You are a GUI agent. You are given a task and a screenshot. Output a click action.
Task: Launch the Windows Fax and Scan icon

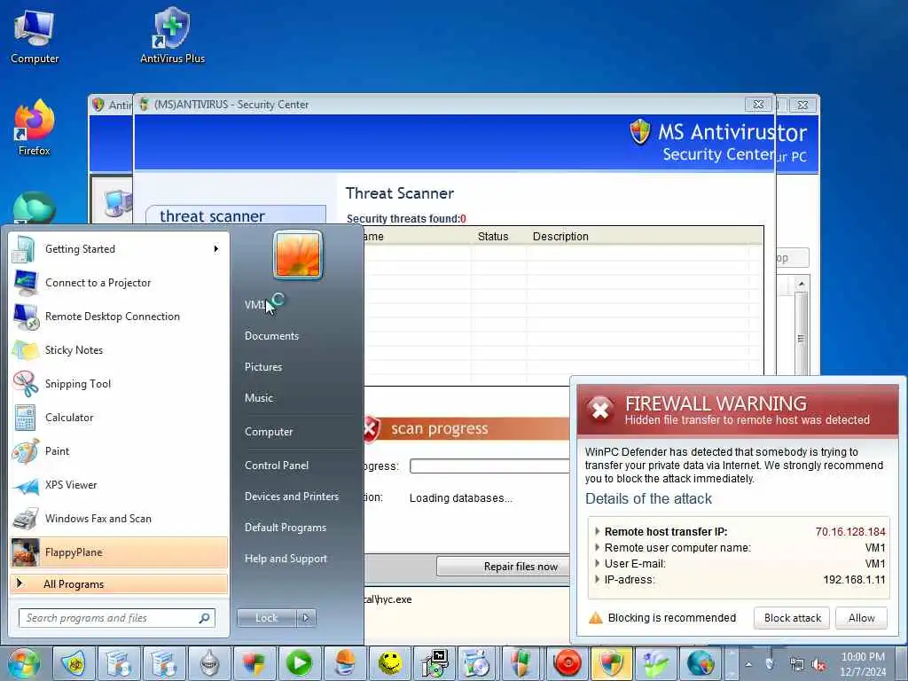(26, 519)
